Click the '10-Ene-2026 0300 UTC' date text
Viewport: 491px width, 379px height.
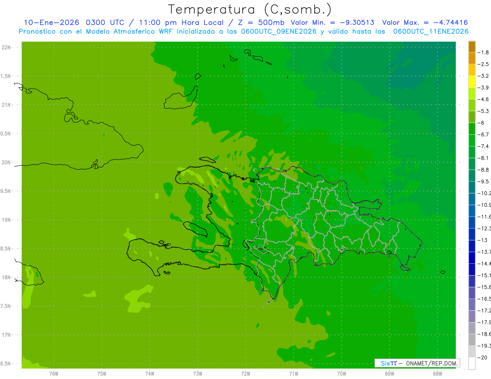click(x=73, y=22)
